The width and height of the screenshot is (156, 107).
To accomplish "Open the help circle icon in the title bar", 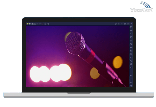I will click(x=116, y=24).
